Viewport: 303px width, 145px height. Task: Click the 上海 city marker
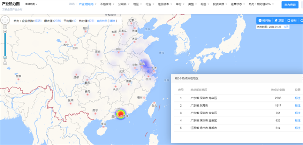pos(154,71)
